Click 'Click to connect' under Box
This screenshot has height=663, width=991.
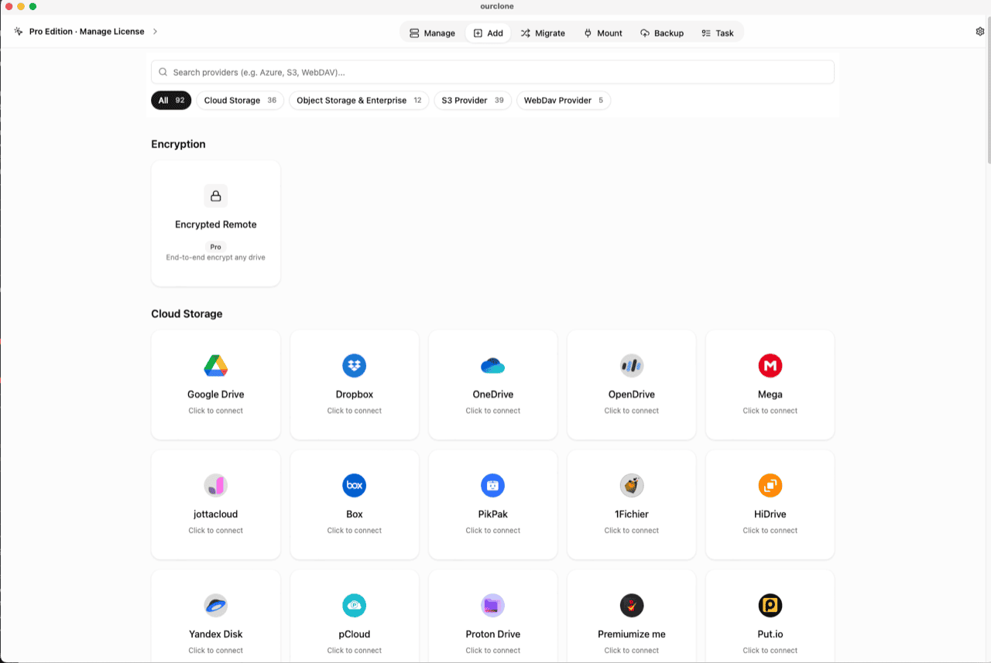[355, 531]
